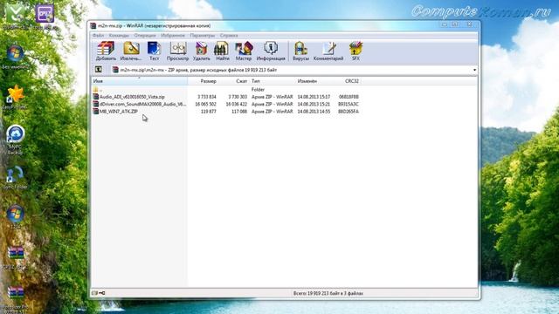559x314 pixels.
Task: Click the Audio_ADI_v610016050_Vista.zip file name
Action: point(132,97)
